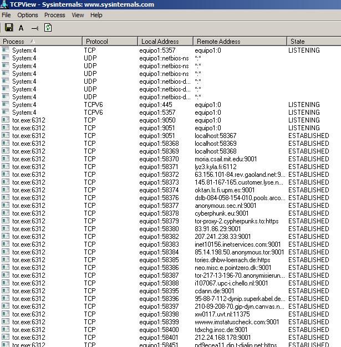Screen dimensions: 341x347
Task: Select ESTABLISHED state in cdann.de:9001 row
Action: tap(308, 291)
